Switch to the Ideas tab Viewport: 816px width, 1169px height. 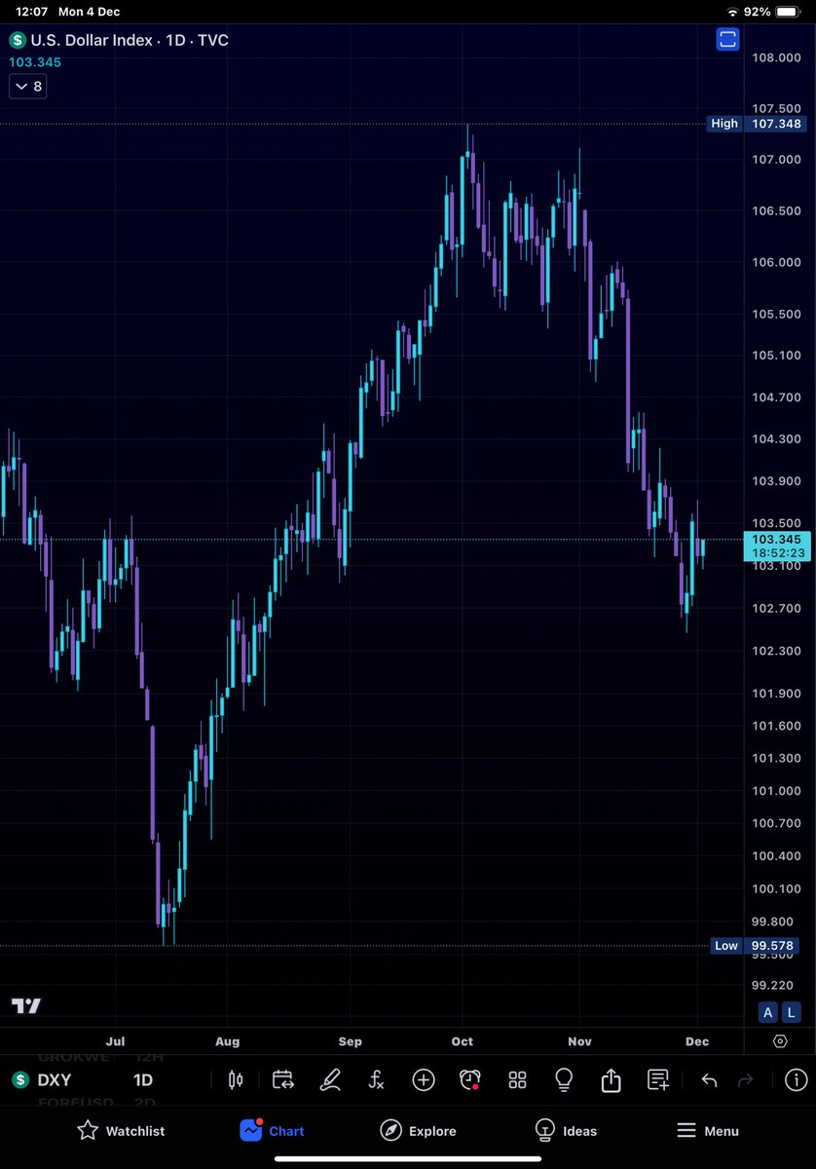pos(566,1131)
